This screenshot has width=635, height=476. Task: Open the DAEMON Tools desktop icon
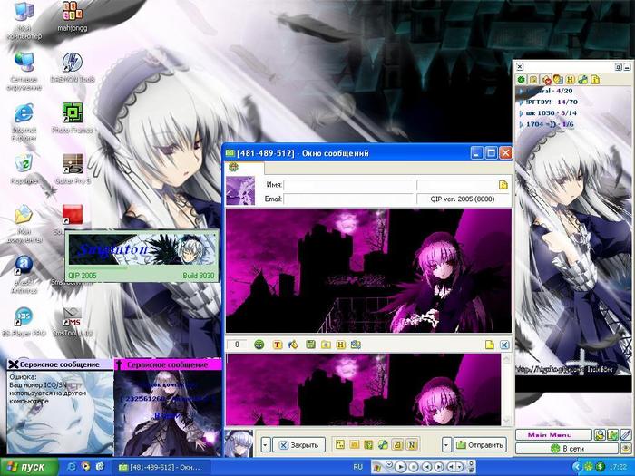(x=73, y=68)
